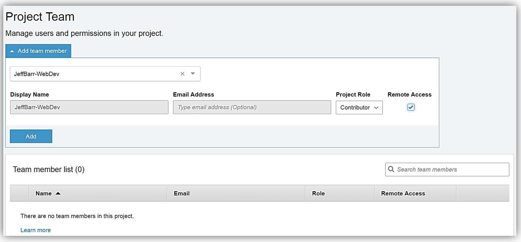Screen dimensions: 521x242
Task: Click the Project Role field label
Action: tap(353, 94)
